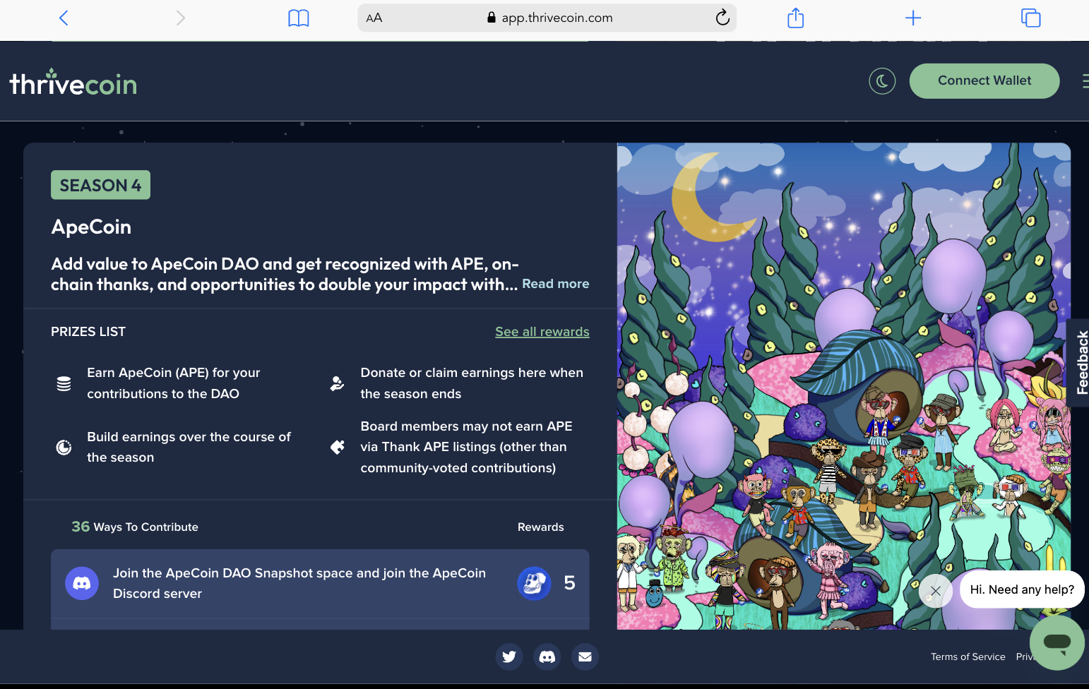The height and width of the screenshot is (689, 1089).
Task: Go forward with Safari forward arrow
Action: point(181,18)
